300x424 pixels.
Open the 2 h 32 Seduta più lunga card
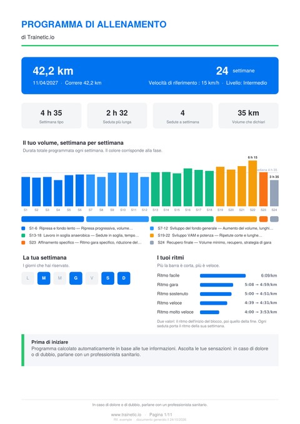pos(117,116)
